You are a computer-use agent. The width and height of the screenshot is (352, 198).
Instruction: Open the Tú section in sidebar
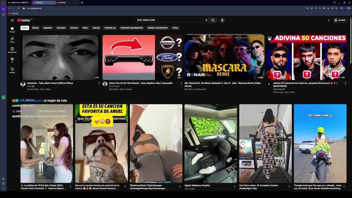tap(12, 60)
